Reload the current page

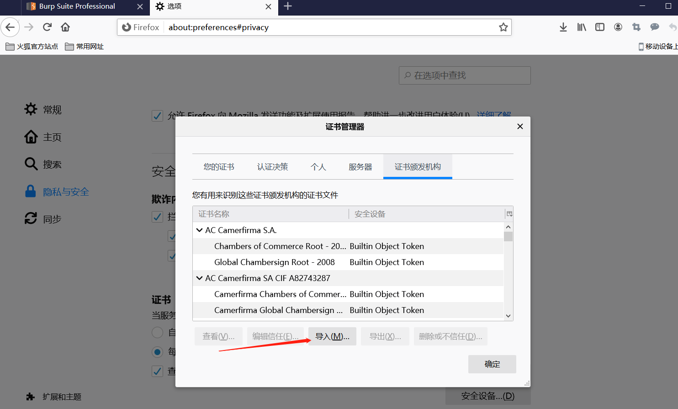point(47,27)
